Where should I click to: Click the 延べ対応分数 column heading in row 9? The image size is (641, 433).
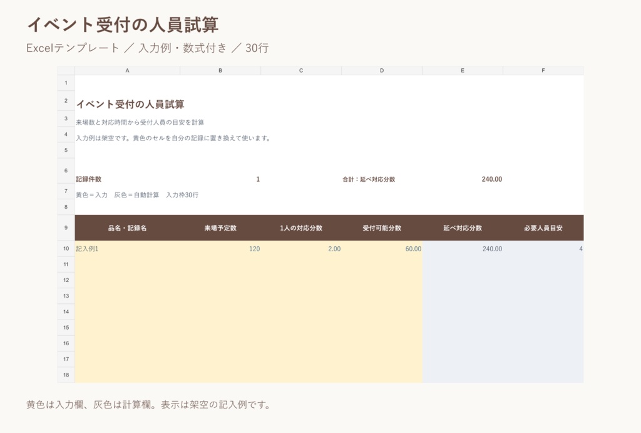coord(463,228)
